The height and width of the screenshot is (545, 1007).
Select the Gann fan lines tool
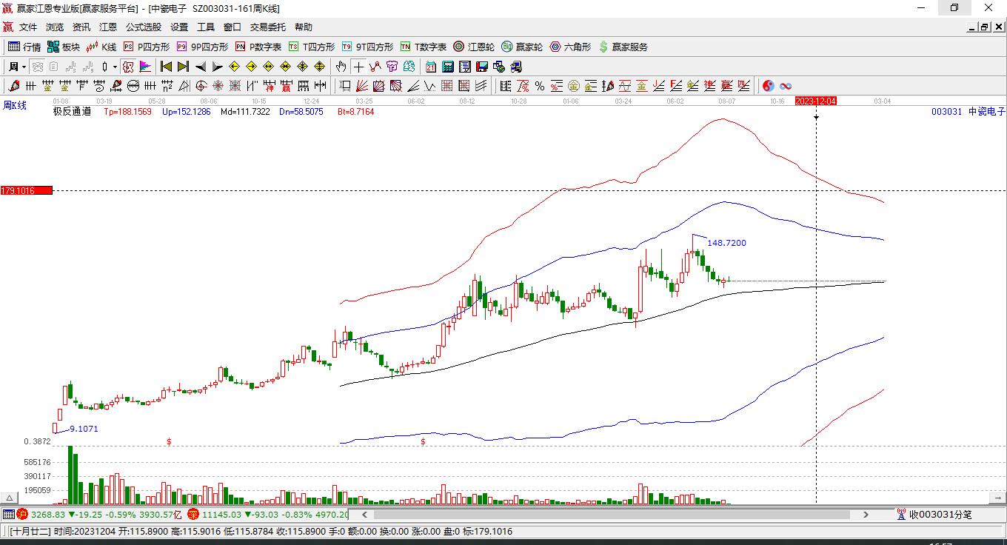click(361, 86)
